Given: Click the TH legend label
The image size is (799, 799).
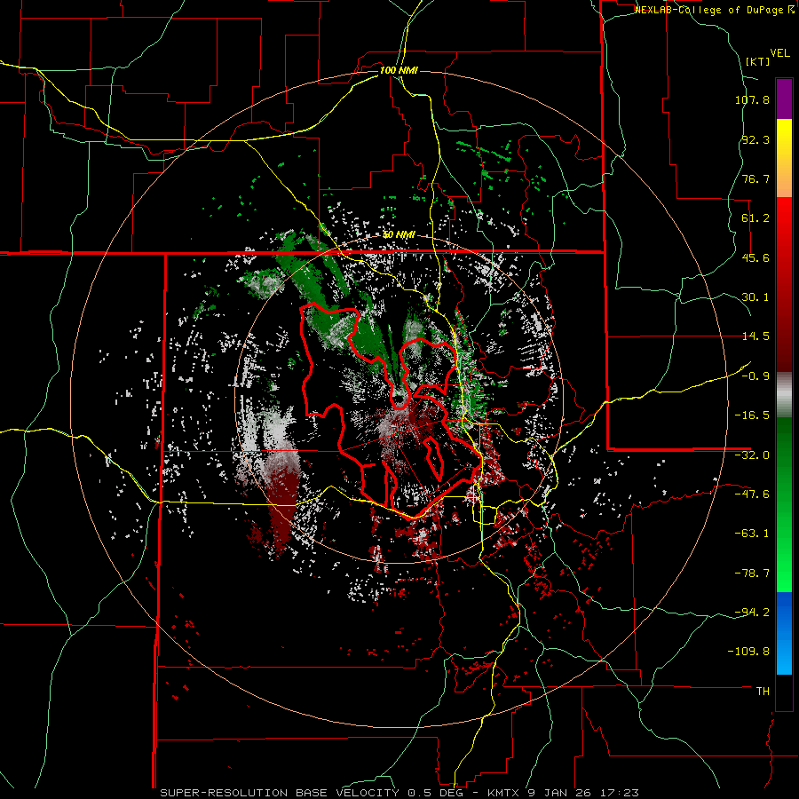Looking at the screenshot, I should 763,692.
